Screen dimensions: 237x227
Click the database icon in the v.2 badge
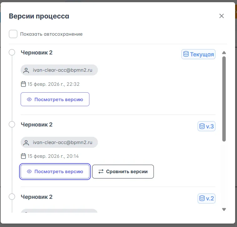coord(202,199)
